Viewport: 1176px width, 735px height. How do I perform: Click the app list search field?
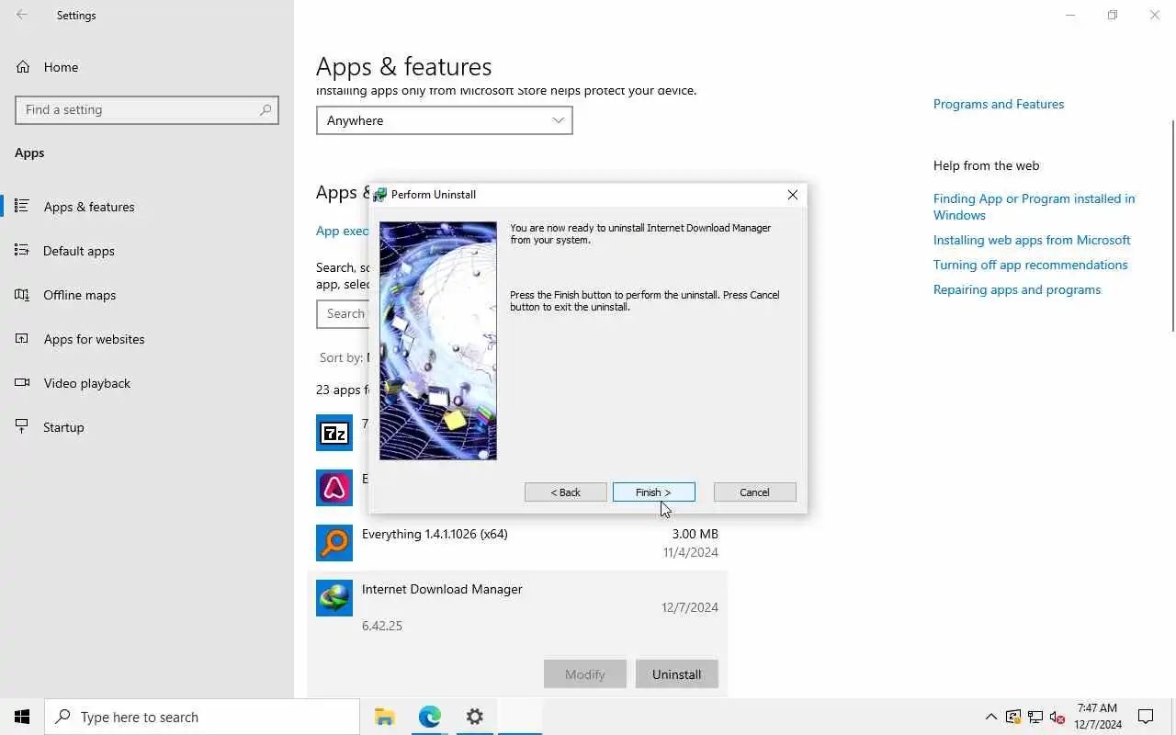click(342, 313)
